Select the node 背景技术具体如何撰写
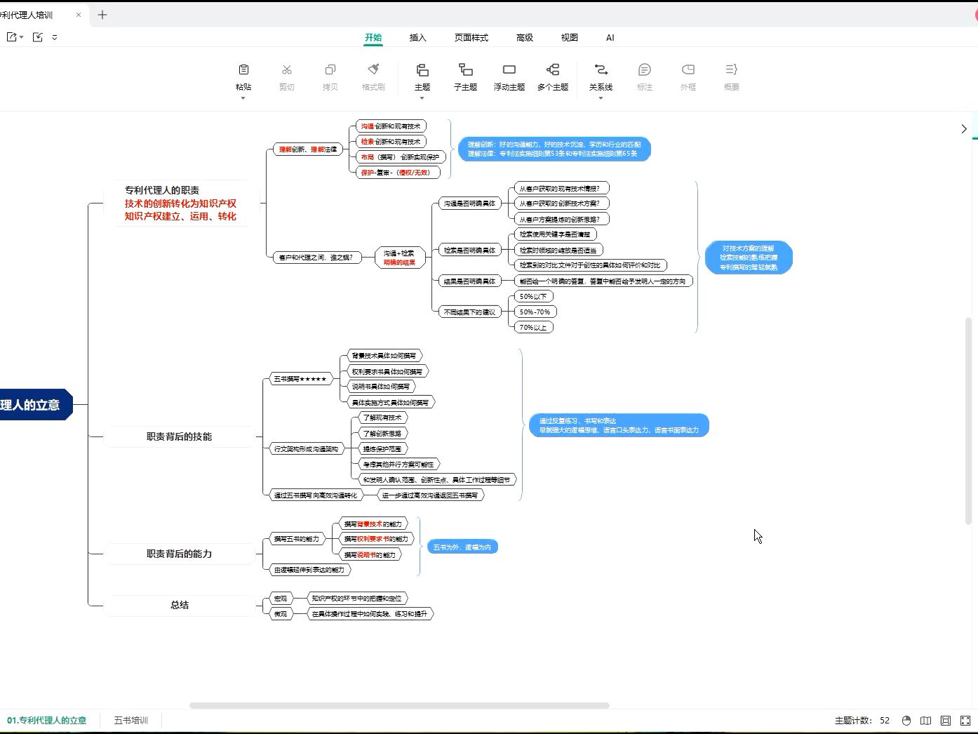The width and height of the screenshot is (978, 734). [385, 356]
